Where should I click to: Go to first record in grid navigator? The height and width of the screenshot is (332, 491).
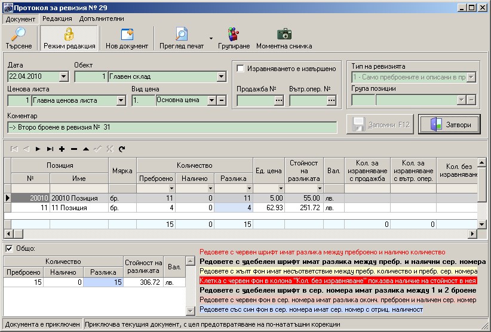[14, 149]
